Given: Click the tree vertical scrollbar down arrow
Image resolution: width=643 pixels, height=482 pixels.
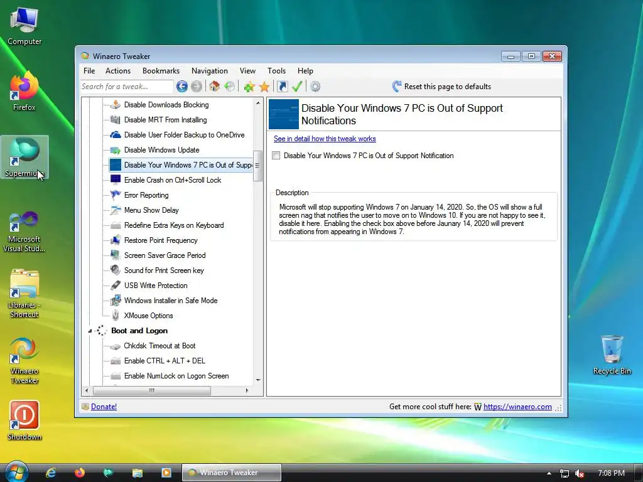Looking at the screenshot, I should 258,380.
